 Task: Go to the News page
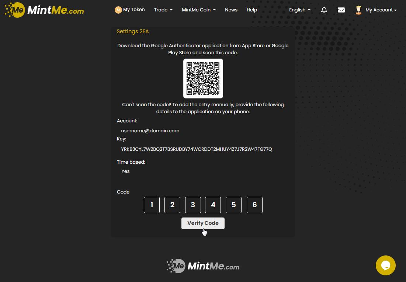click(231, 10)
